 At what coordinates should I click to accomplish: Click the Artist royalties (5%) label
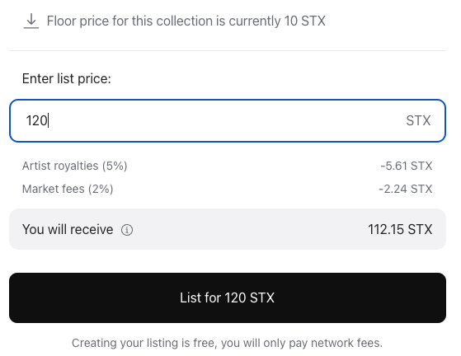pyautogui.click(x=75, y=166)
